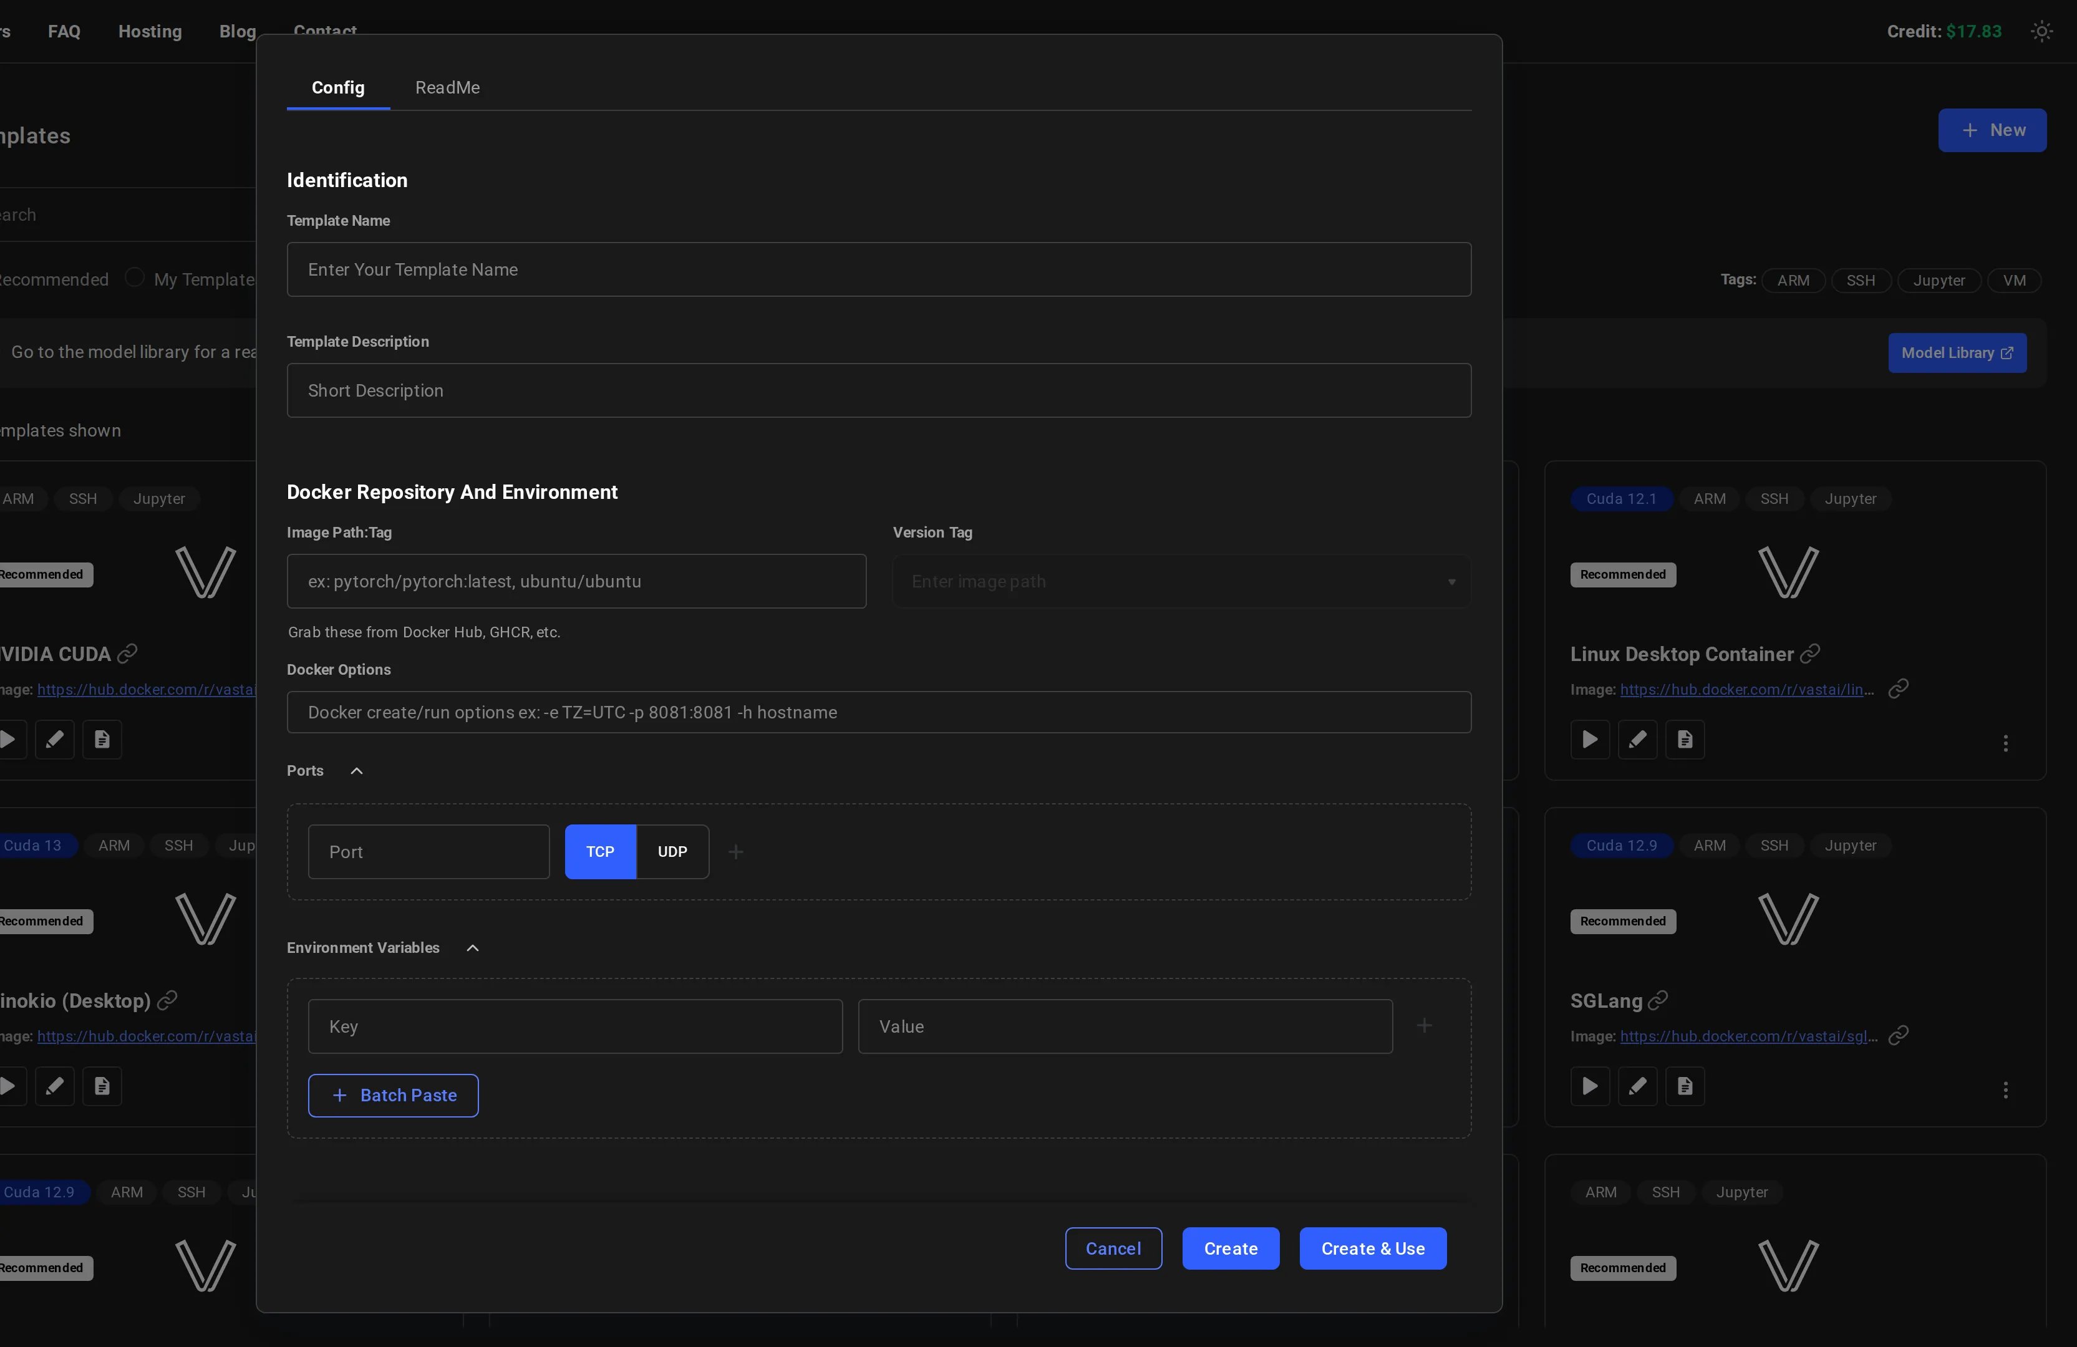Toggle the VM tag filter chip

(x=2014, y=280)
